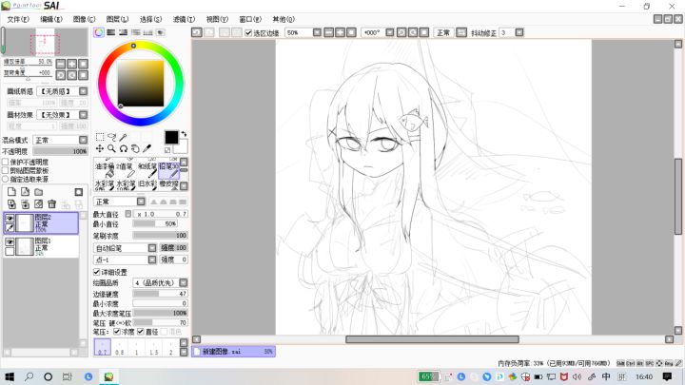Show the color wheel panel

99,32
